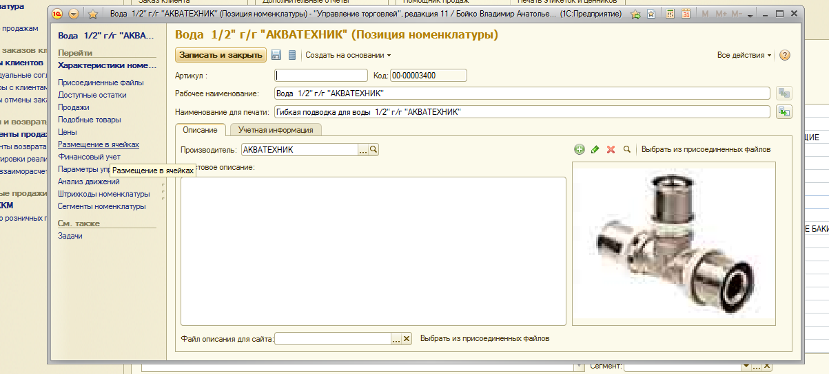Click Выбрать из присоединенных файлов above image

(x=706, y=149)
